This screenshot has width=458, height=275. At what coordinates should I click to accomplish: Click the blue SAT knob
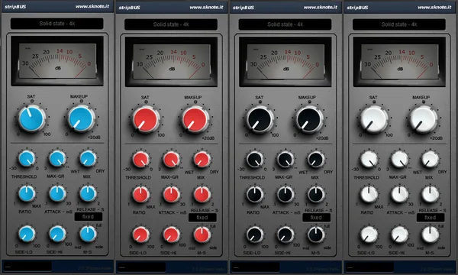pyautogui.click(x=32, y=118)
